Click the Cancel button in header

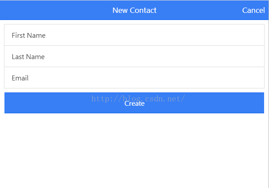click(x=253, y=10)
